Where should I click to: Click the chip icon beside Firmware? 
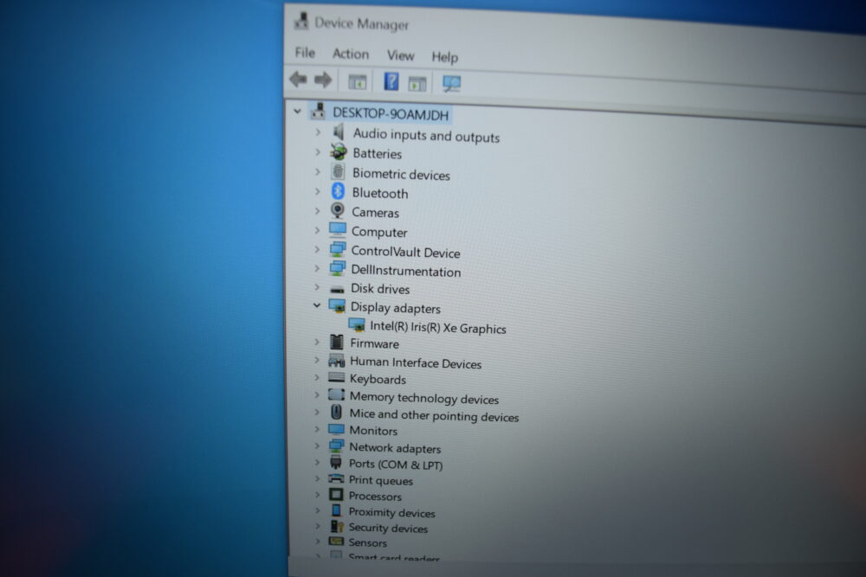[x=336, y=342]
